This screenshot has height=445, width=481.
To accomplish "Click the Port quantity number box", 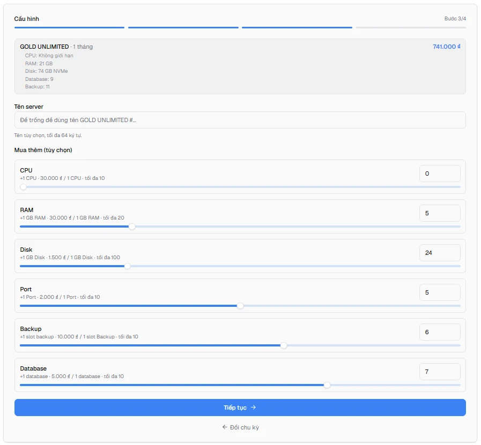I will [440, 292].
